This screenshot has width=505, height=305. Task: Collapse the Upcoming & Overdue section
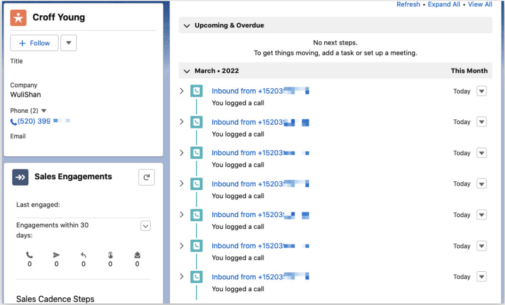point(187,26)
